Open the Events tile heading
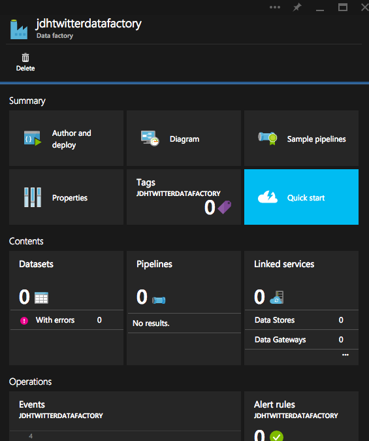The height and width of the screenshot is (441, 369). (32, 404)
